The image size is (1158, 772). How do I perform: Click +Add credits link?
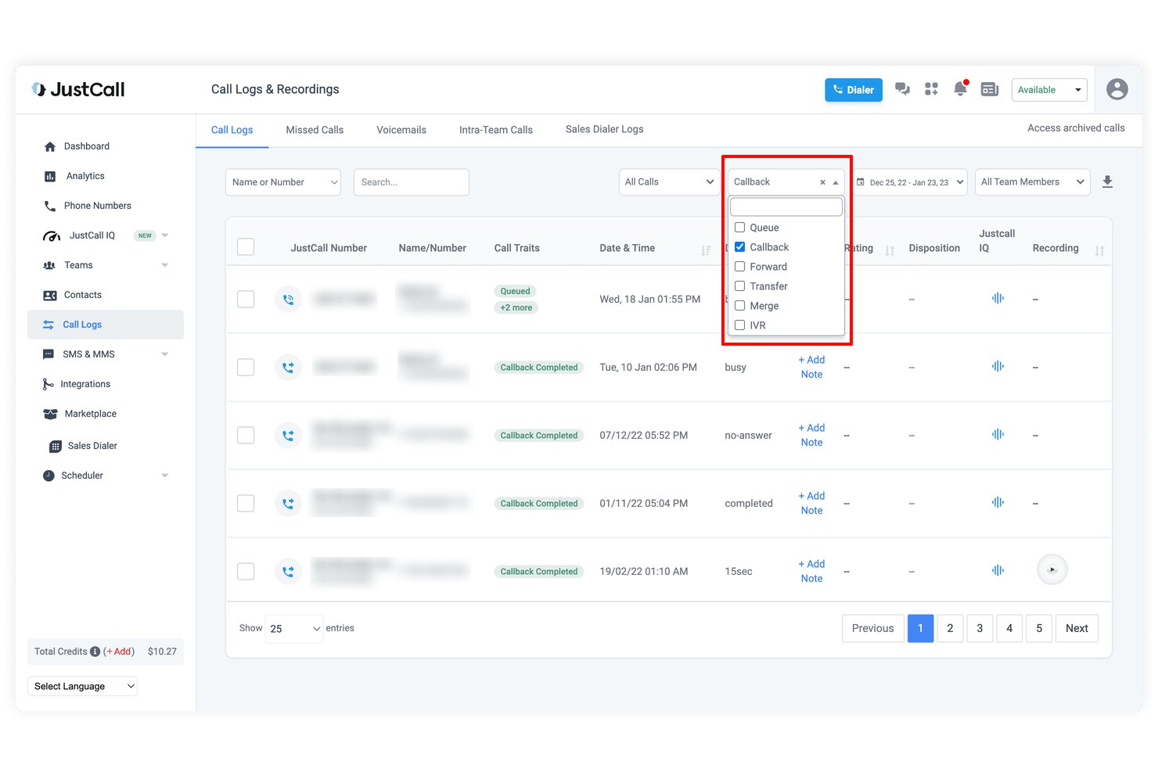pos(119,652)
